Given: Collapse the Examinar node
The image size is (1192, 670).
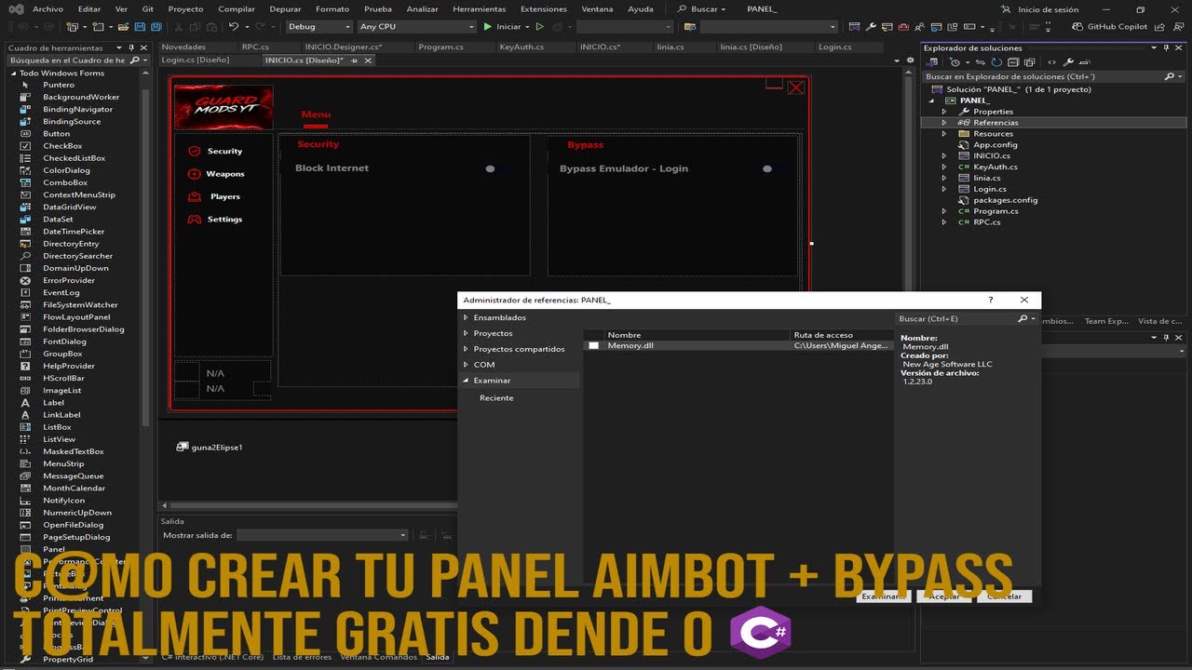Looking at the screenshot, I should click(x=466, y=381).
